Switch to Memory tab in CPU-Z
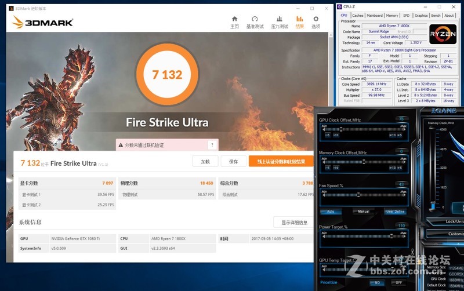Viewport: 464px width, 291px height. 392,16
